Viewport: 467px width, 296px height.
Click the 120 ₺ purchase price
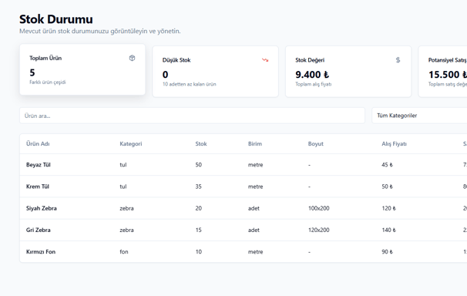(388, 208)
